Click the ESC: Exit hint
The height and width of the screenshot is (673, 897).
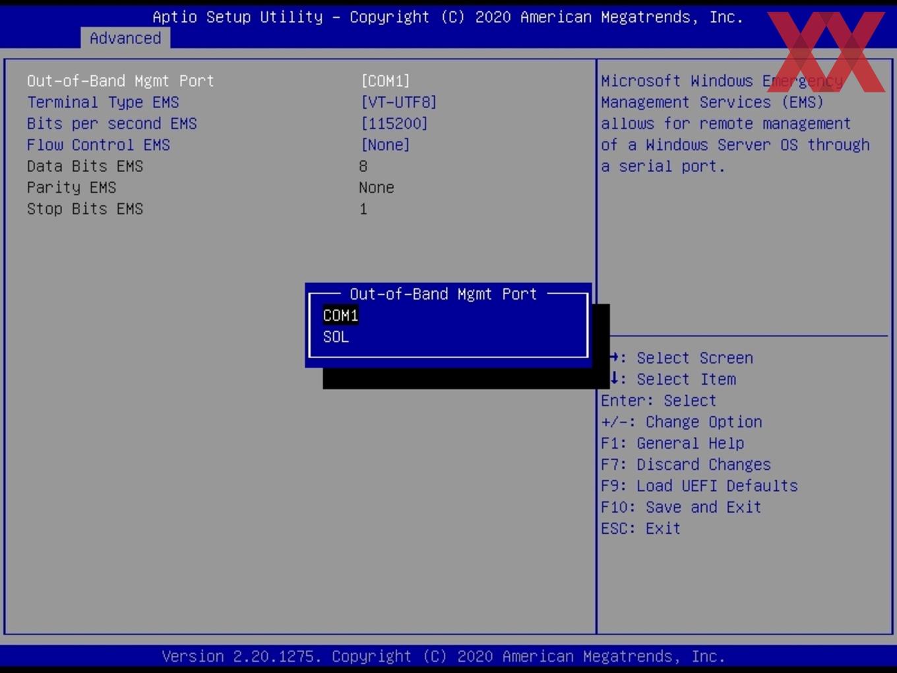(x=640, y=529)
